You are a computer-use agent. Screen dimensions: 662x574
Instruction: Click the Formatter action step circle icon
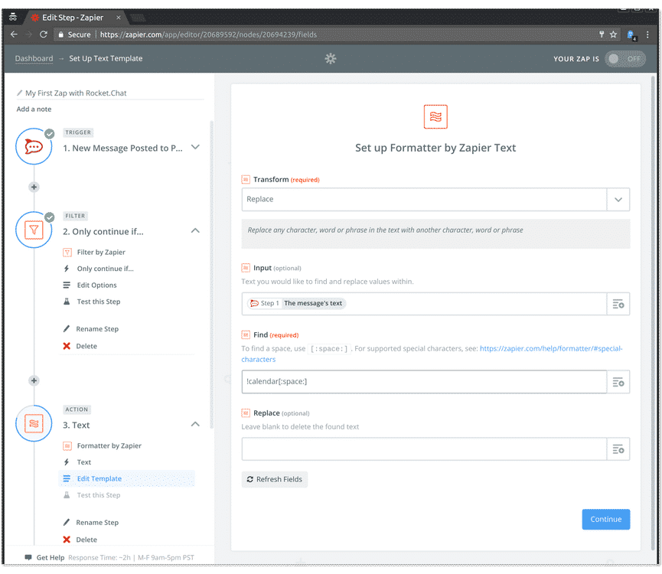tap(34, 423)
